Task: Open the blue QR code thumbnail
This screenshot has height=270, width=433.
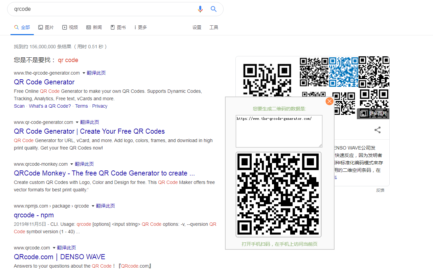Action: point(344,72)
